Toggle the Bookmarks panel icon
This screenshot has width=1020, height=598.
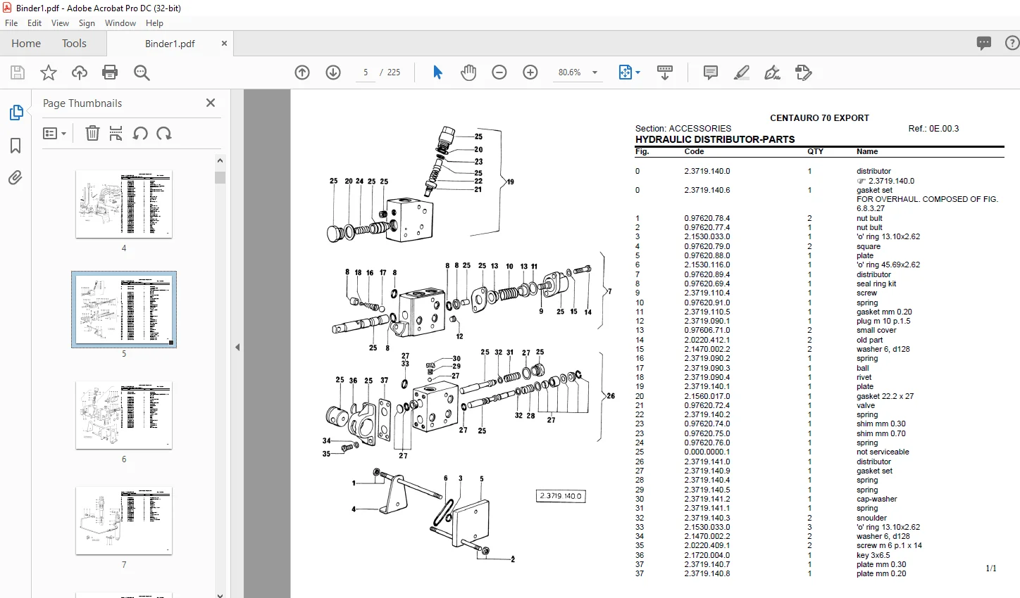(15, 146)
